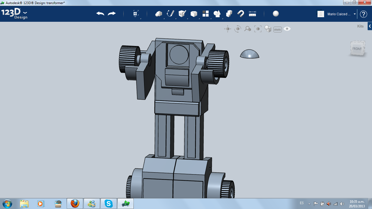372x209 pixels.
Task: Undo the last action
Action: tap(100, 14)
